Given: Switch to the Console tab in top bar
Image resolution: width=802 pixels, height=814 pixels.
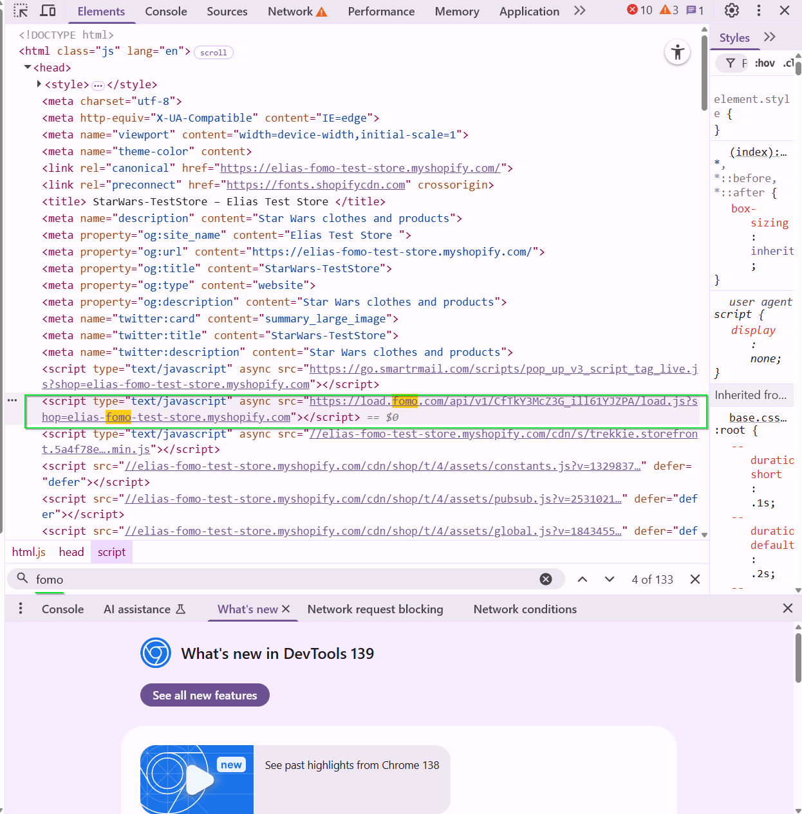Looking at the screenshot, I should 166,12.
